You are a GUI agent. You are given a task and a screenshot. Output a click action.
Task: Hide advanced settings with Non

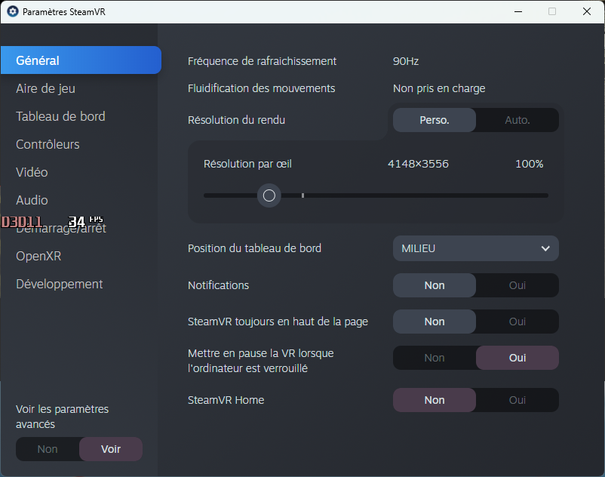pyautogui.click(x=48, y=449)
